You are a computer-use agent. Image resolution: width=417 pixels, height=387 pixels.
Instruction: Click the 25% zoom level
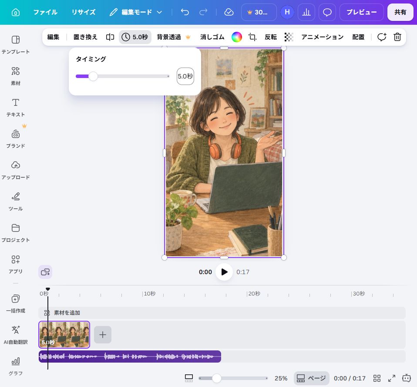click(x=281, y=378)
